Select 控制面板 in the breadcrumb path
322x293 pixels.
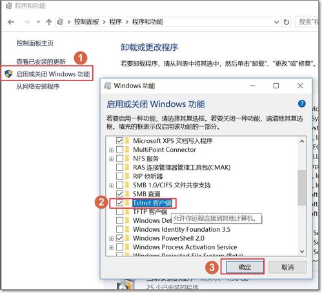(86, 22)
